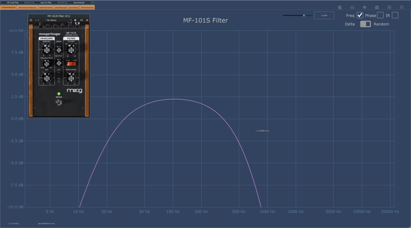Switch to the Oscilloscope tab
Screen dimensions: 411x228
coord(61,7)
